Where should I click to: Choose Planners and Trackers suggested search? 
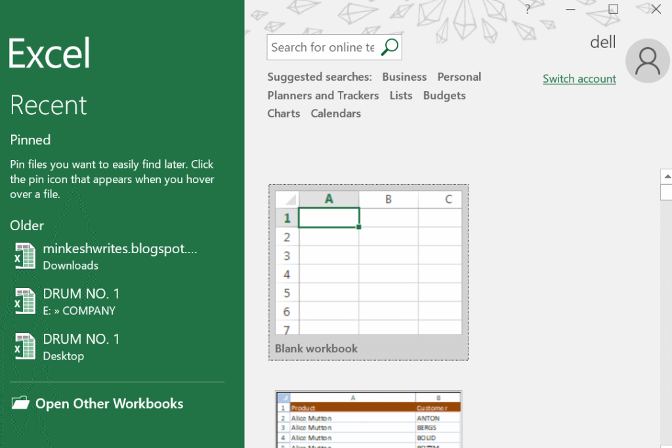point(323,95)
